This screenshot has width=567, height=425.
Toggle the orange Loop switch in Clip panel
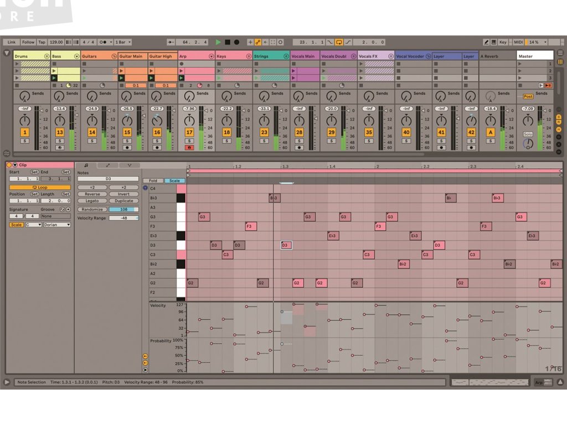[40, 187]
